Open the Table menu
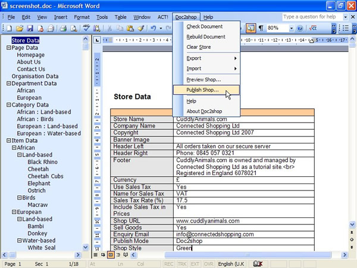357x268 pixels. pos(120,17)
